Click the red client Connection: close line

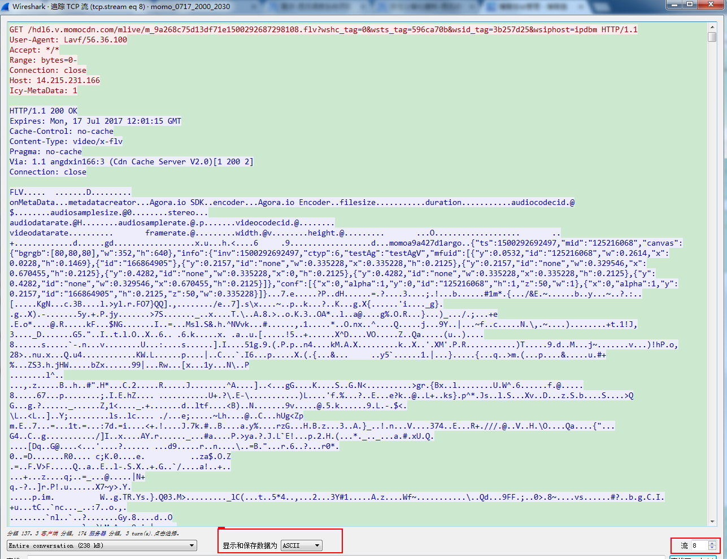click(x=48, y=70)
